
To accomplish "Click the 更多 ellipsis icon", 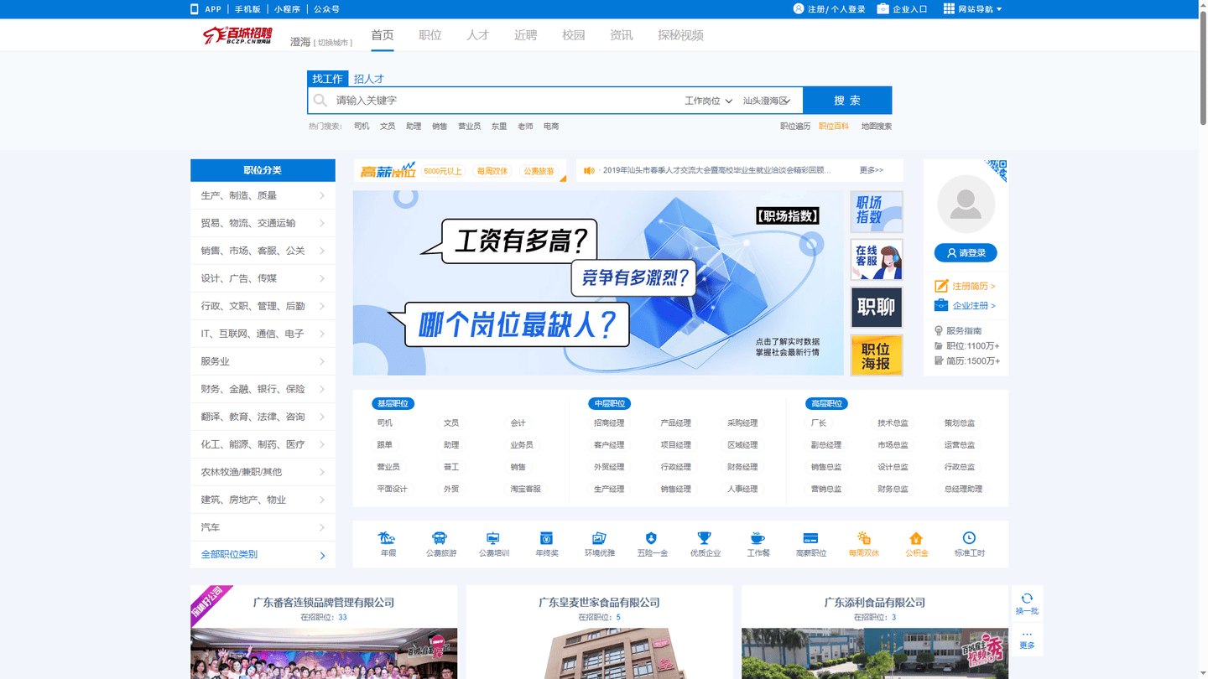I will point(1027,634).
